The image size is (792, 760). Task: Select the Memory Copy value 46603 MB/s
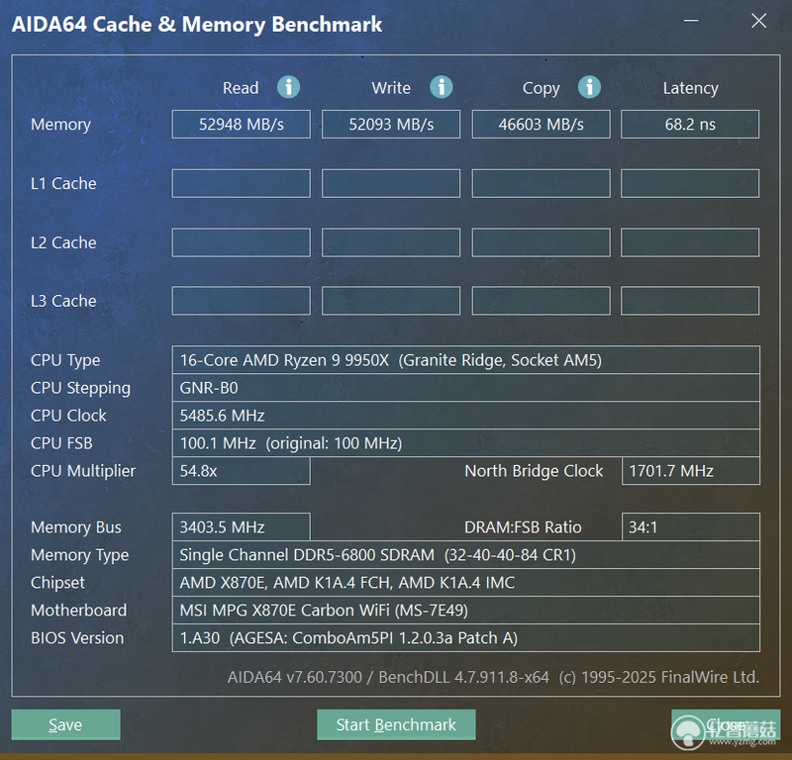point(541,125)
